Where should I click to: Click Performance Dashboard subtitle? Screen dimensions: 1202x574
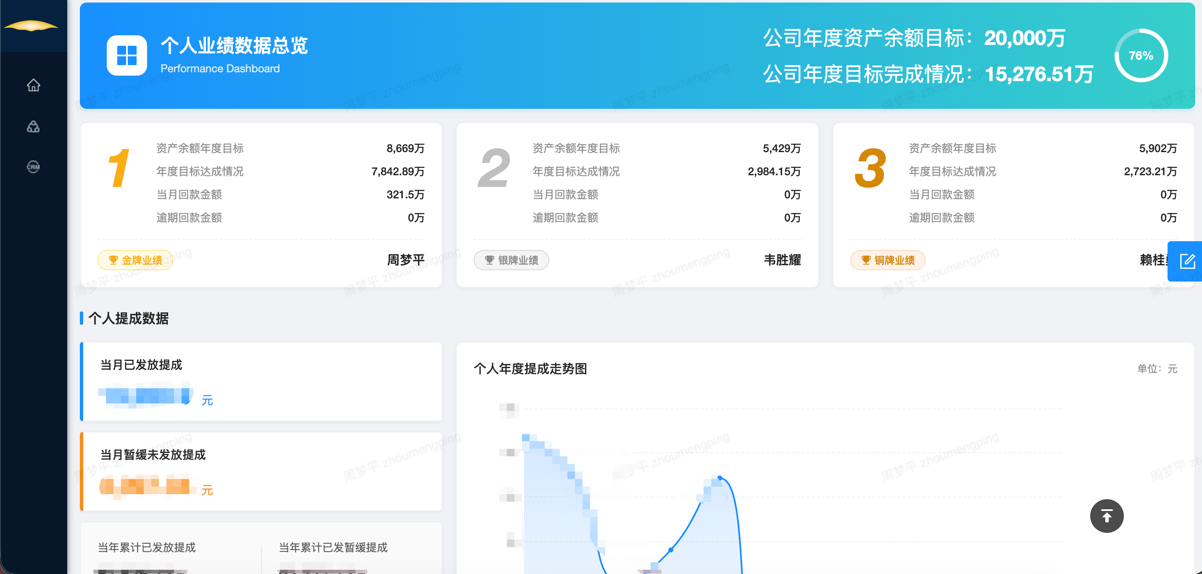click(220, 68)
